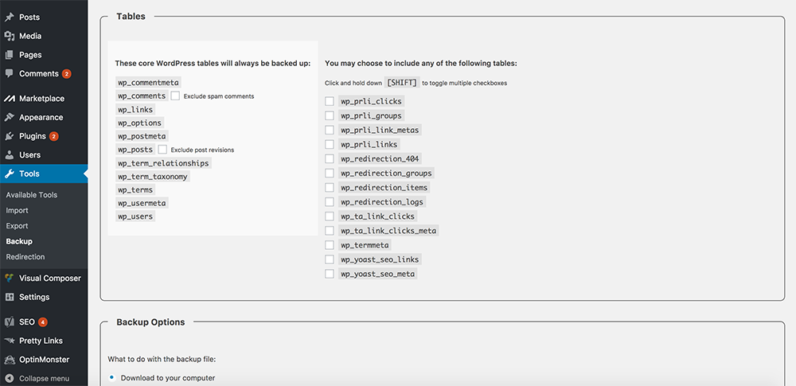This screenshot has width=796, height=386.
Task: Click the Users person icon
Action: tap(9, 155)
